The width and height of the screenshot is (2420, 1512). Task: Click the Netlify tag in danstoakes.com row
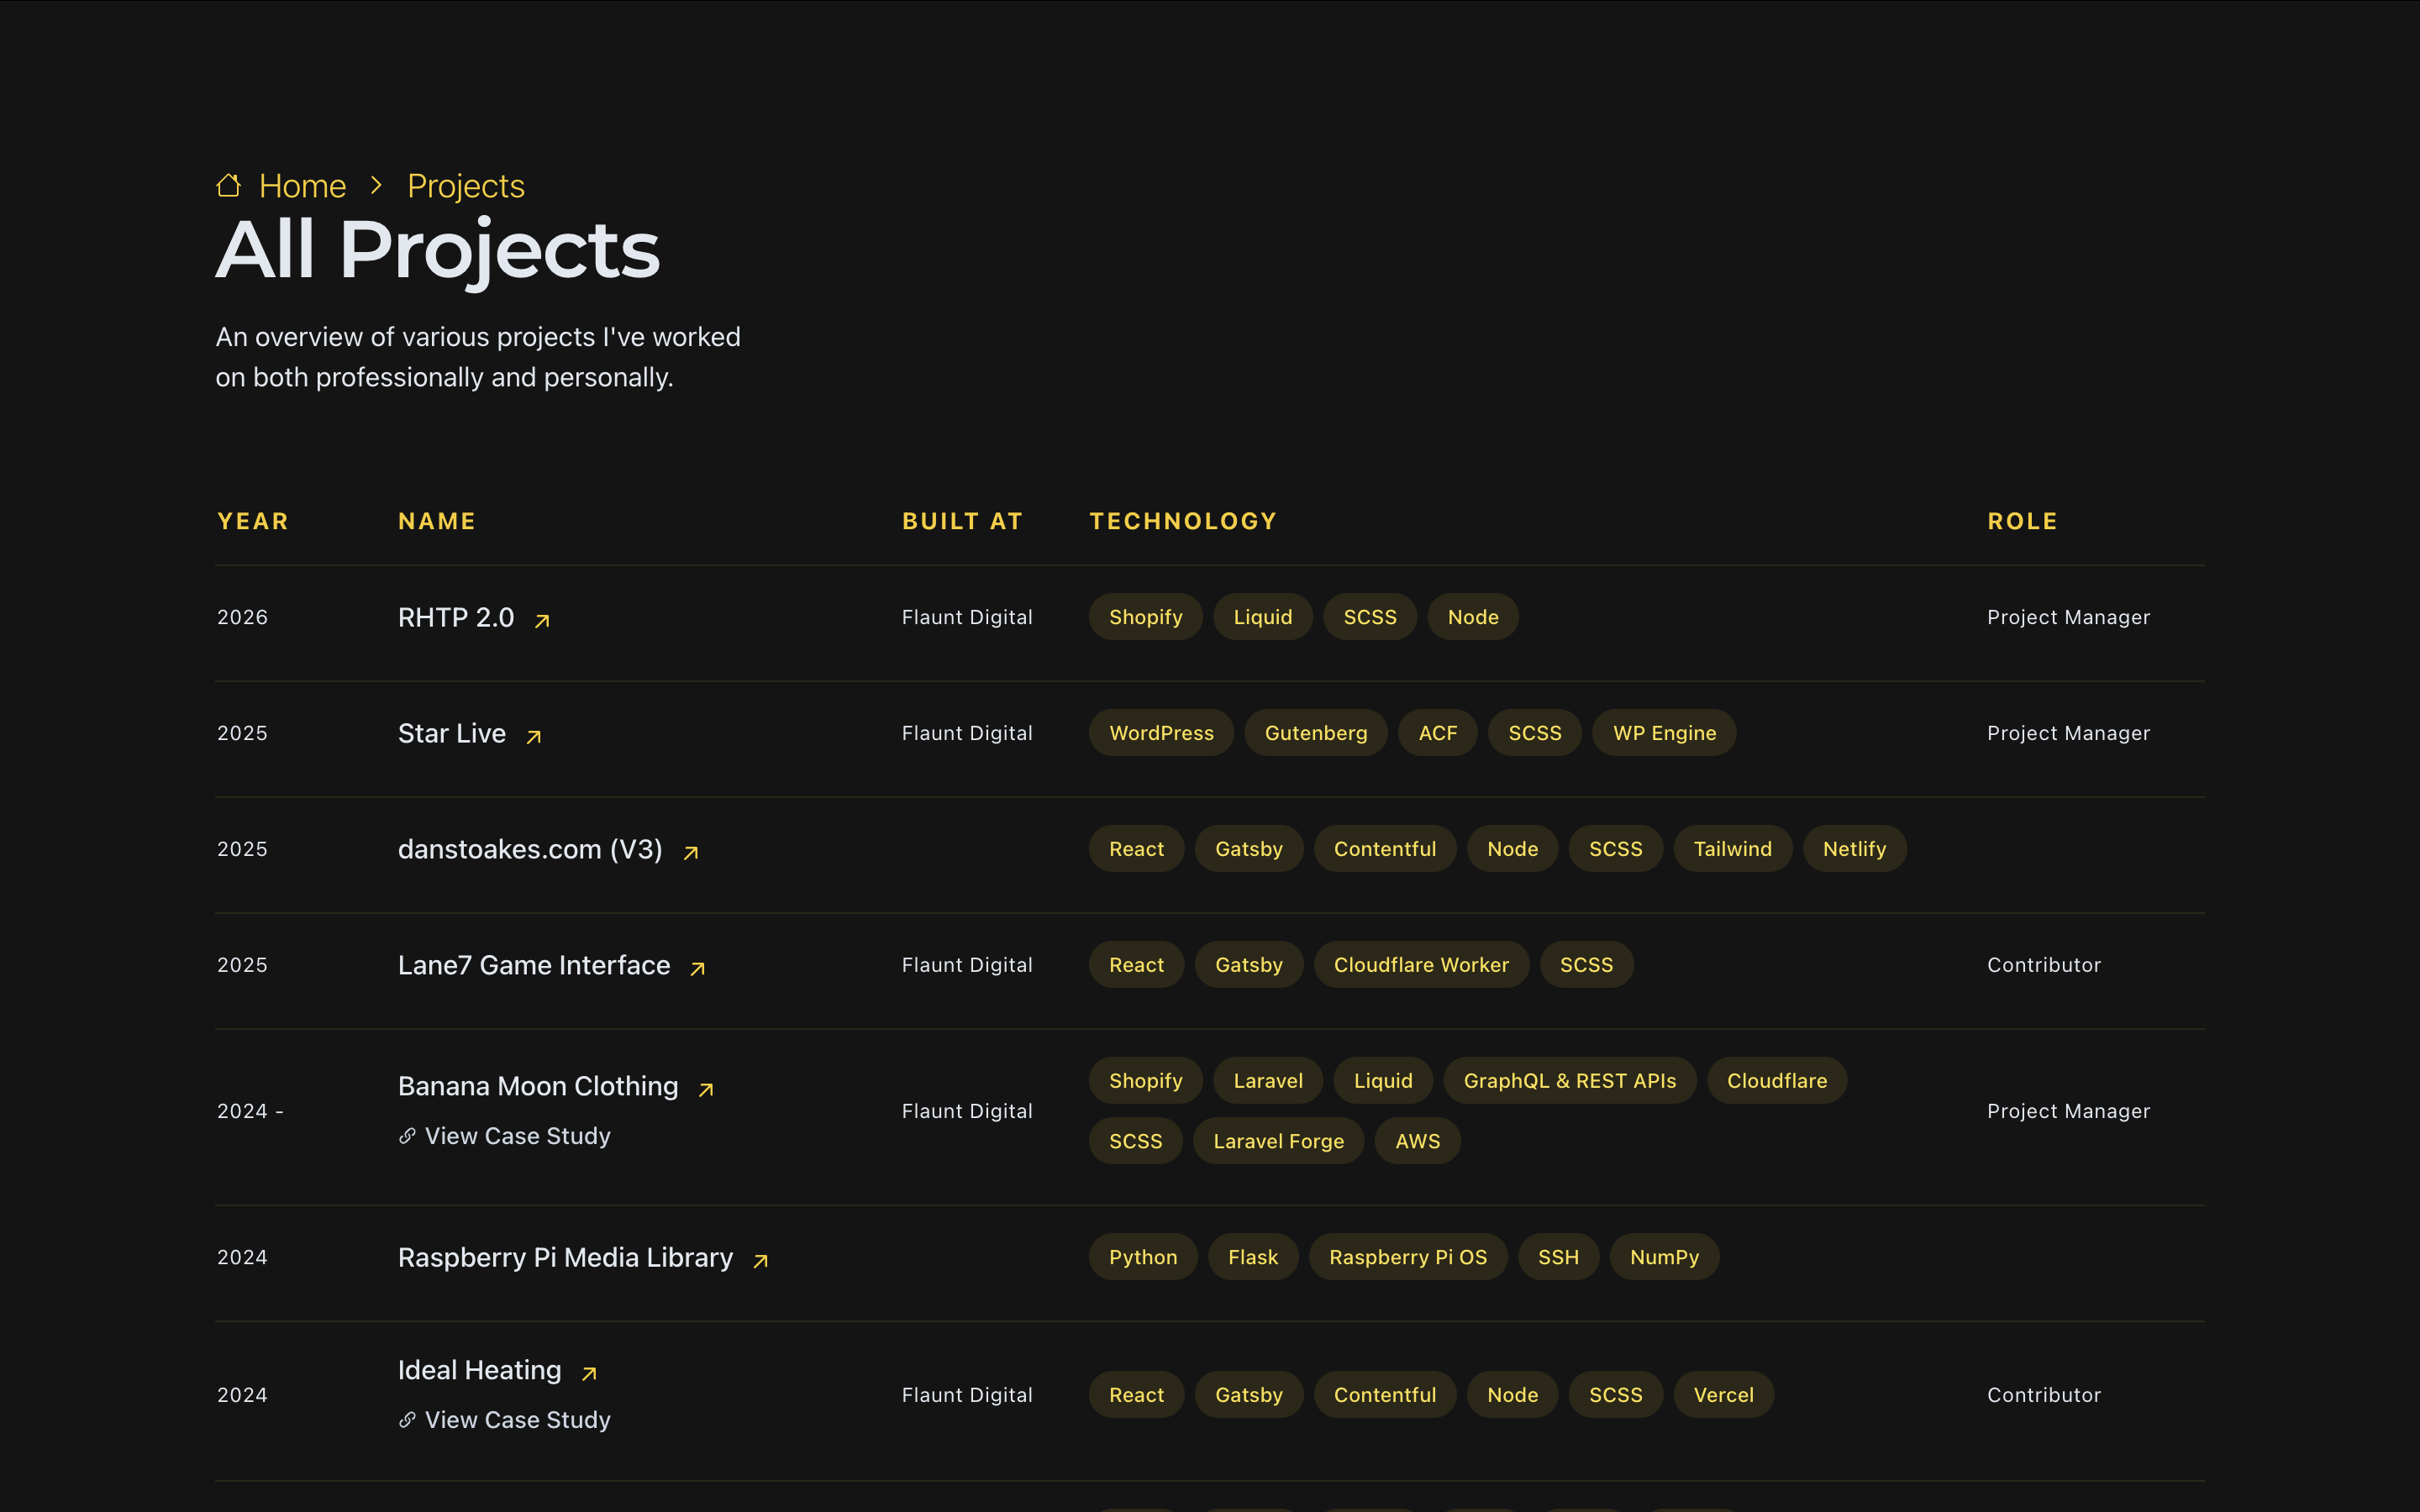(1855, 849)
